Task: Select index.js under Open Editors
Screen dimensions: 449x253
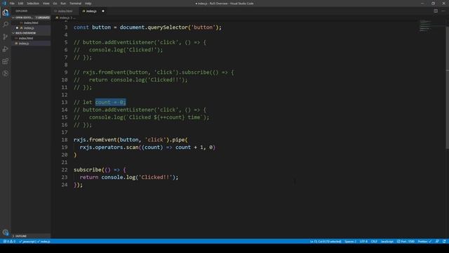Action: coord(31,28)
